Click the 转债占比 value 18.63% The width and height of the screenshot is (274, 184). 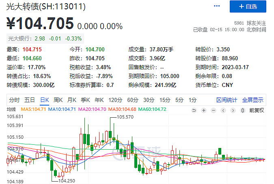(x=42, y=76)
